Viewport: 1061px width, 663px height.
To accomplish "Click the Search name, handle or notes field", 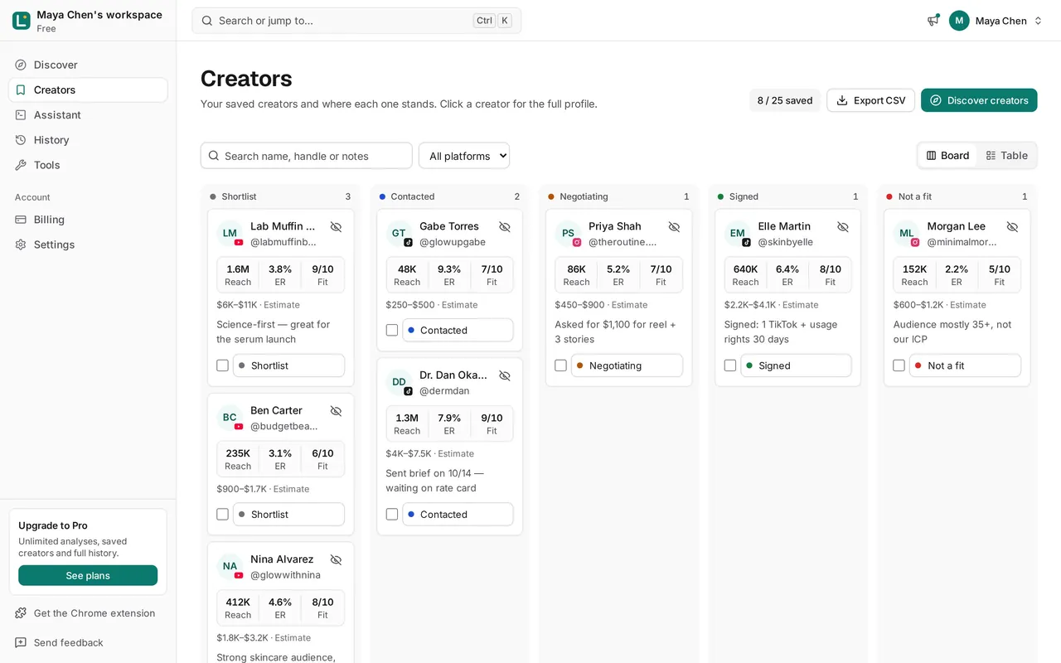I will tap(306, 156).
